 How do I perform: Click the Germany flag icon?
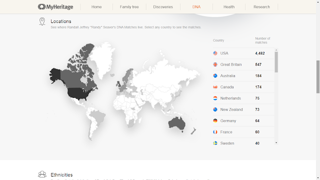pos(215,121)
